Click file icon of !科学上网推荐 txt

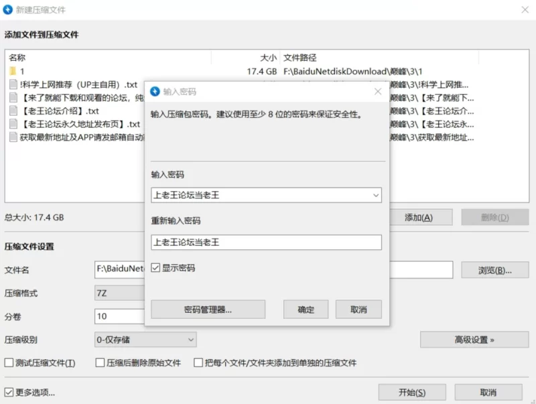pyautogui.click(x=13, y=84)
